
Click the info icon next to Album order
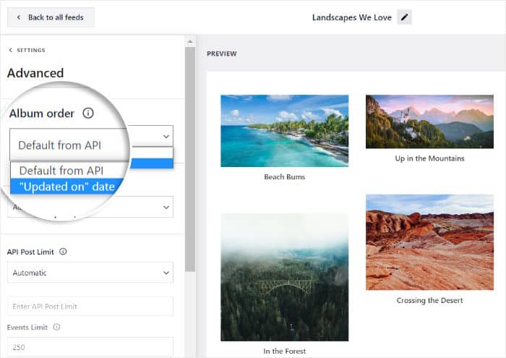pos(88,114)
